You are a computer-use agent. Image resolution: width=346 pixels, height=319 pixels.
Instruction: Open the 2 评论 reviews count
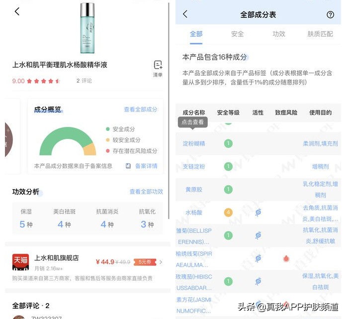84,81
